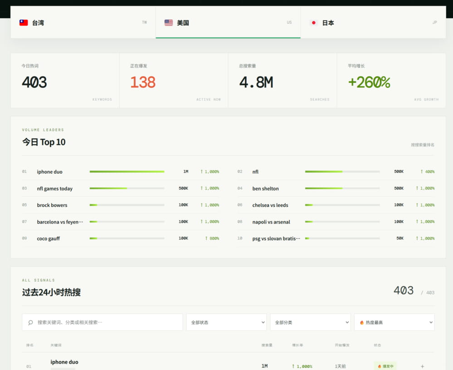Screen dimensions: 453x370
Task: Click the 正在爆发 138 stat card
Action: 174,81
